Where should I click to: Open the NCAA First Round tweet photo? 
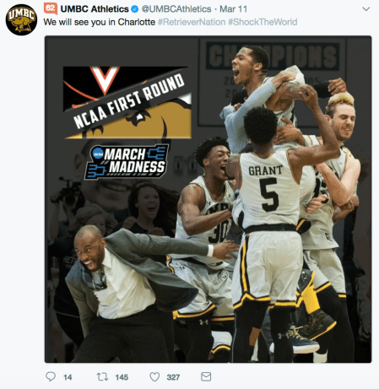point(208,199)
